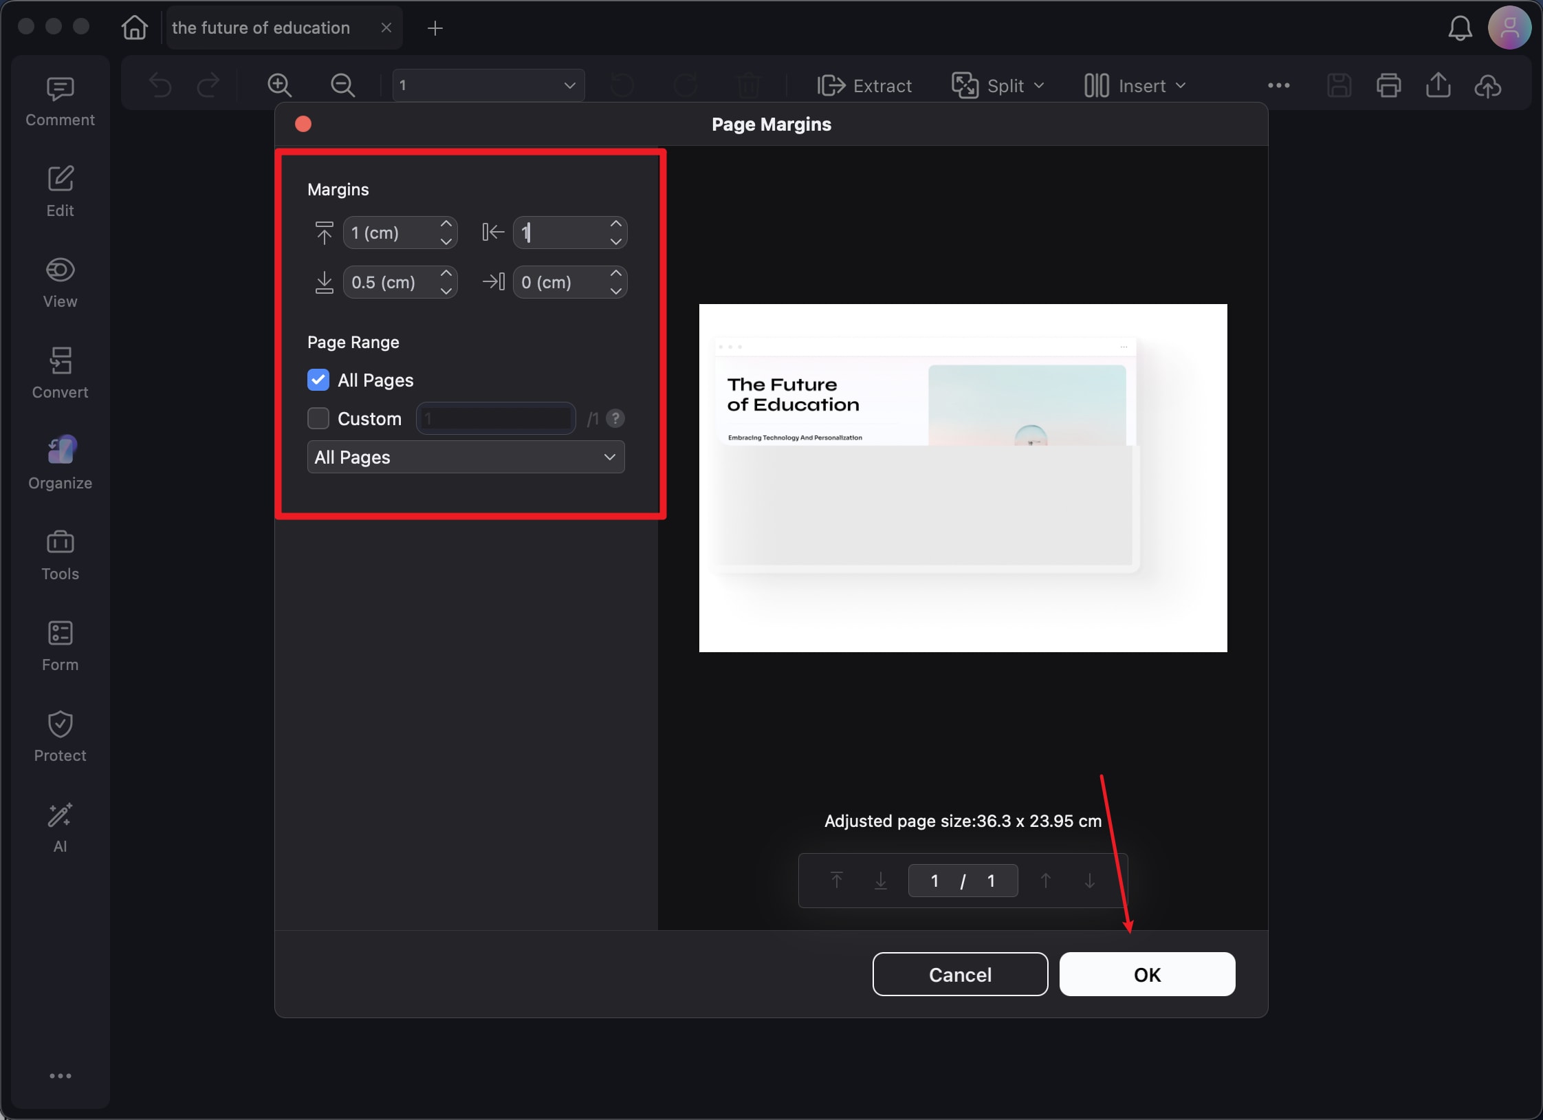Image resolution: width=1543 pixels, height=1120 pixels.
Task: Open the Protect tool in the sidebar
Action: (60, 737)
